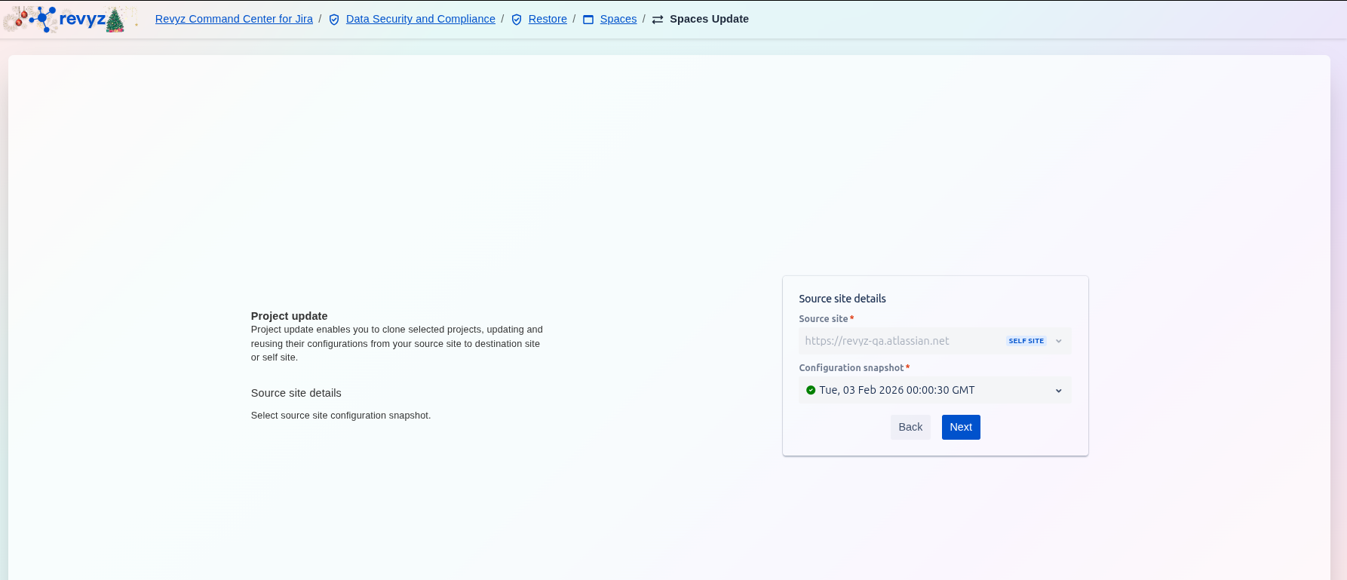Expand Source site using its chevron arrow
The image size is (1347, 580).
pos(1059,341)
